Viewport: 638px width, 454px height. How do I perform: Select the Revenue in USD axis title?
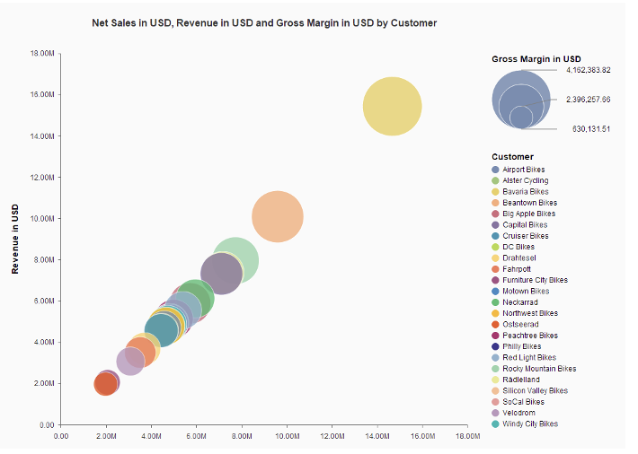click(x=15, y=238)
